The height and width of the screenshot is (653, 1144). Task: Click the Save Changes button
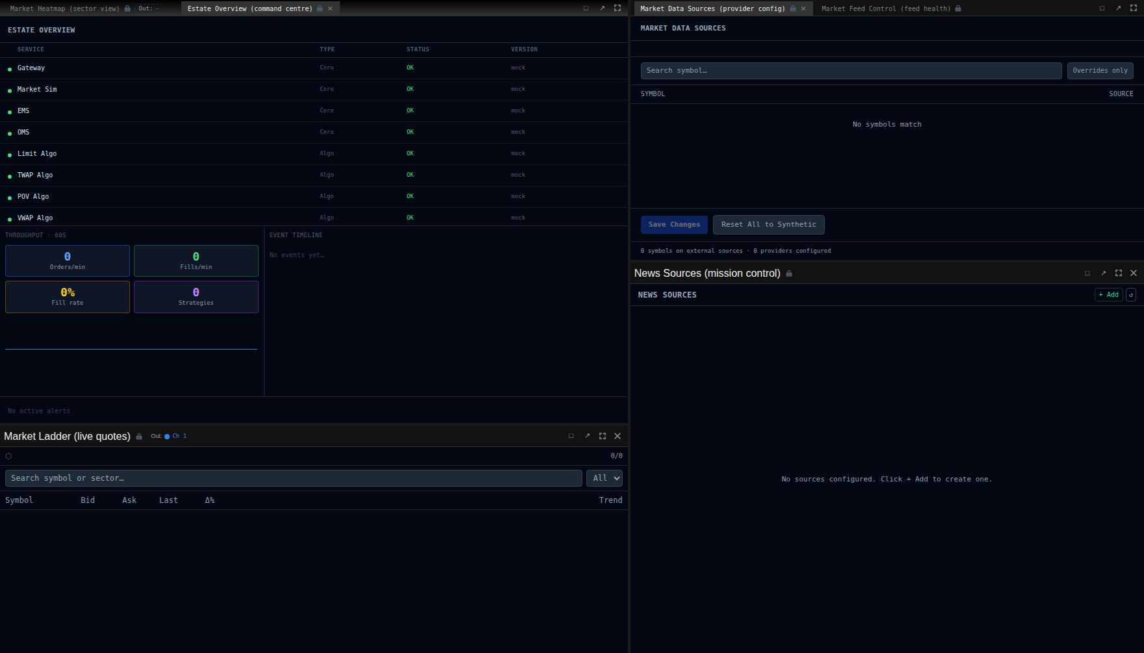[674, 225]
